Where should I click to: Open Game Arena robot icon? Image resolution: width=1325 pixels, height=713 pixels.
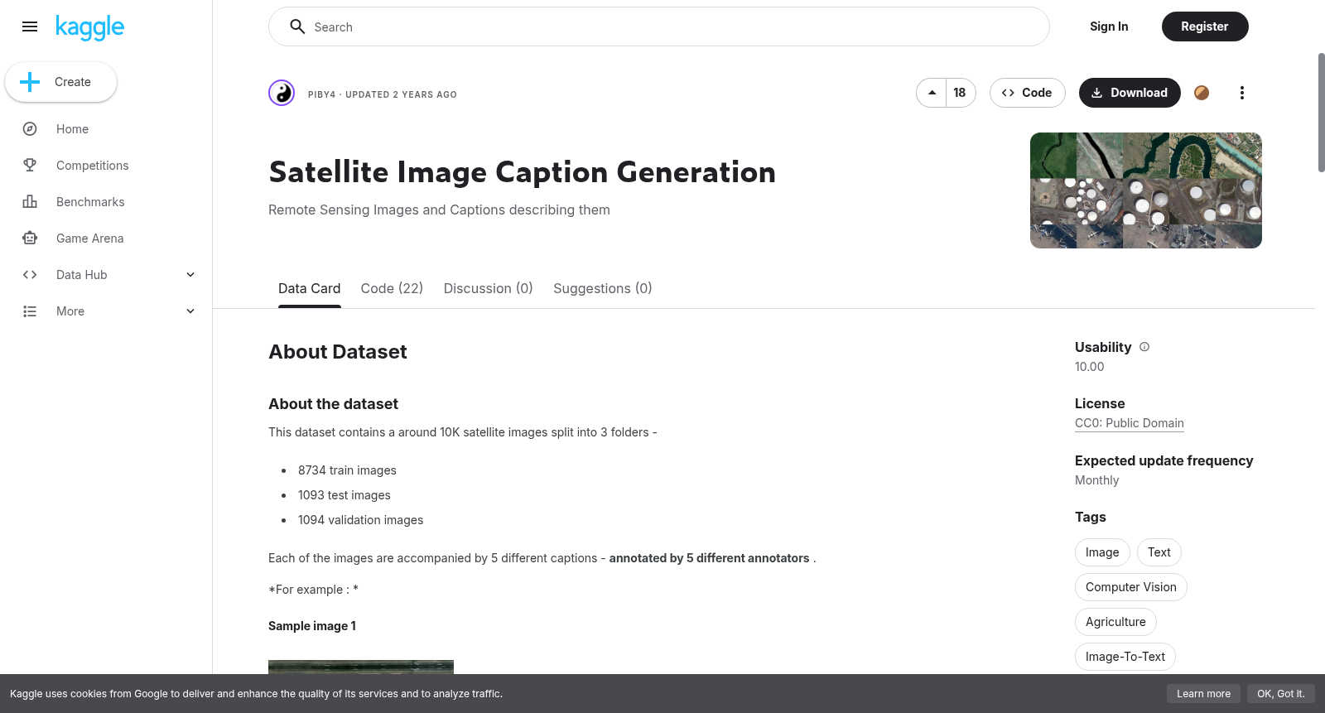(30, 238)
